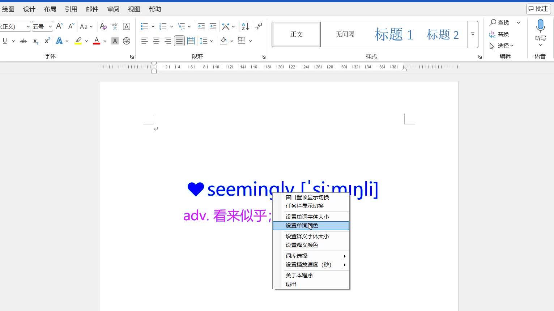Switch to the 审阅 tab

coord(113,9)
